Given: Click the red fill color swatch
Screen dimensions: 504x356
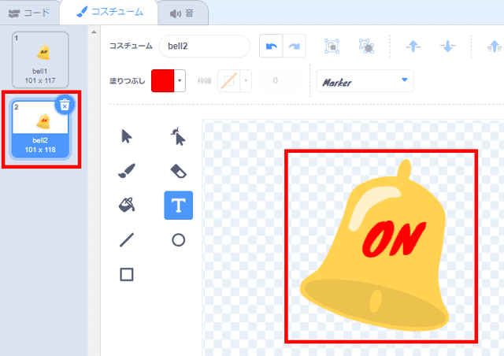Looking at the screenshot, I should [x=163, y=81].
